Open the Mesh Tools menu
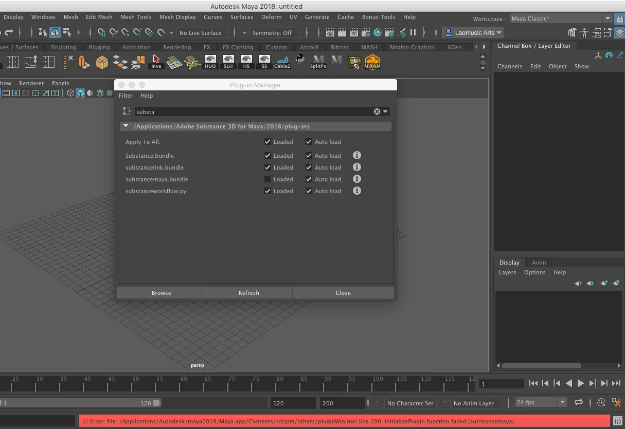Viewport: 625px width, 429px height. point(136,17)
